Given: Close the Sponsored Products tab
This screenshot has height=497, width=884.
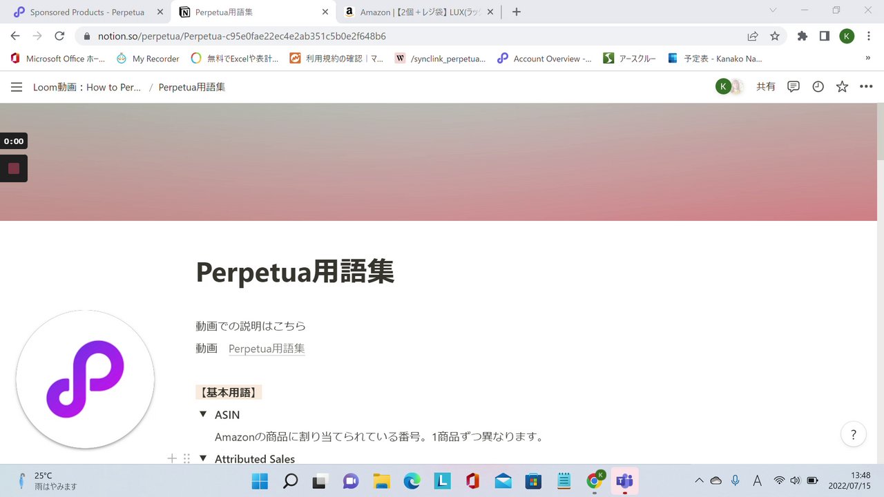Looking at the screenshot, I should tap(160, 12).
